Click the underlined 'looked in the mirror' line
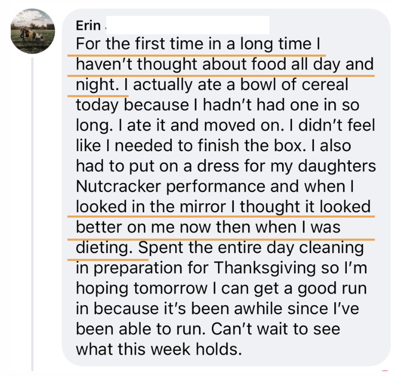The height and width of the screenshot is (377, 395). point(223,207)
